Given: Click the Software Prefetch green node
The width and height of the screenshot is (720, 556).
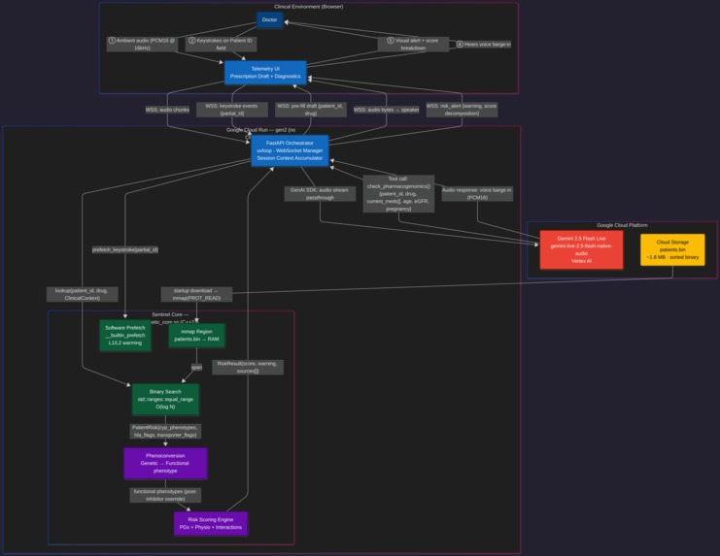Looking at the screenshot, I should tap(125, 336).
